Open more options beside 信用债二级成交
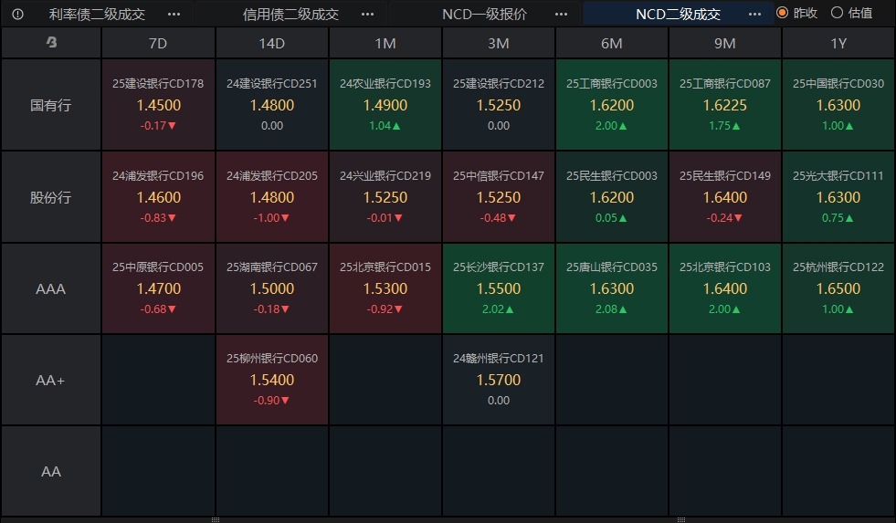Viewport: 896px width, 523px height. click(x=367, y=14)
